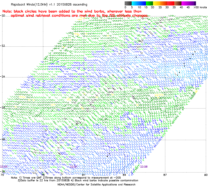
Task: Click the 'Rapidsact Winds(12.5KM) v1.1 20150828 ascending' title
Action: 49,4
